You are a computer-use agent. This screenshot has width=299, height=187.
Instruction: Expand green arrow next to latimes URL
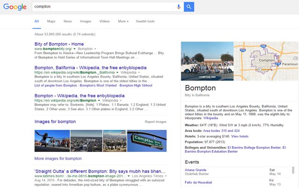click(129, 176)
